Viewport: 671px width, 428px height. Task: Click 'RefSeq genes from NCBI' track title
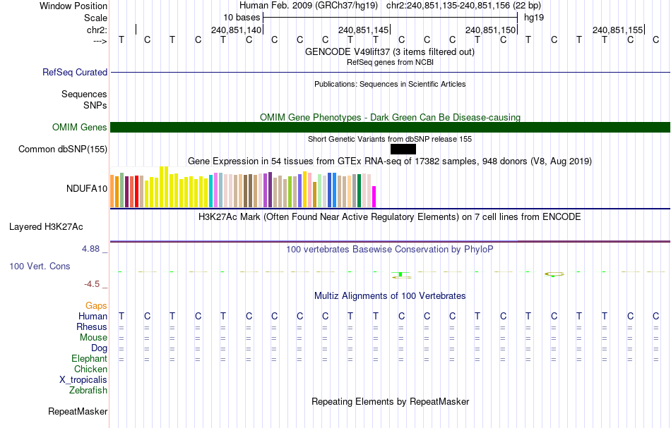point(390,62)
